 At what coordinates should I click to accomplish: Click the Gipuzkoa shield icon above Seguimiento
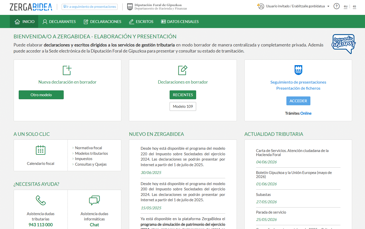point(298,70)
